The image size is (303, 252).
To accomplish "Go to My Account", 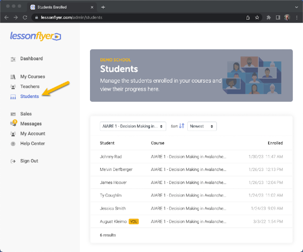I will (33, 134).
